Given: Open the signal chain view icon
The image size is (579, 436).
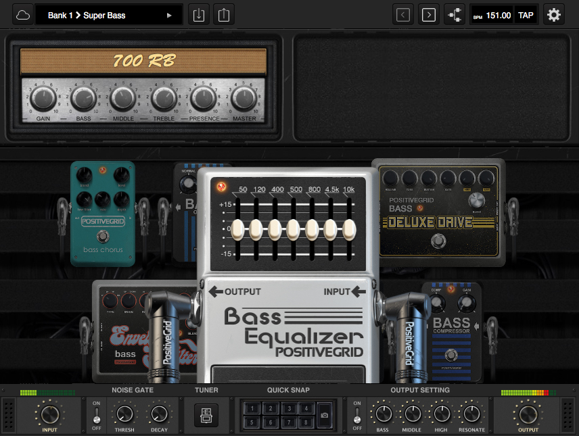Looking at the screenshot, I should coord(455,14).
